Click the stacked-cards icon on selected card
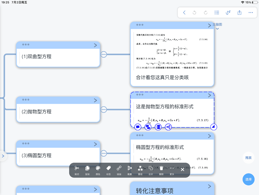 [x=158, y=127]
